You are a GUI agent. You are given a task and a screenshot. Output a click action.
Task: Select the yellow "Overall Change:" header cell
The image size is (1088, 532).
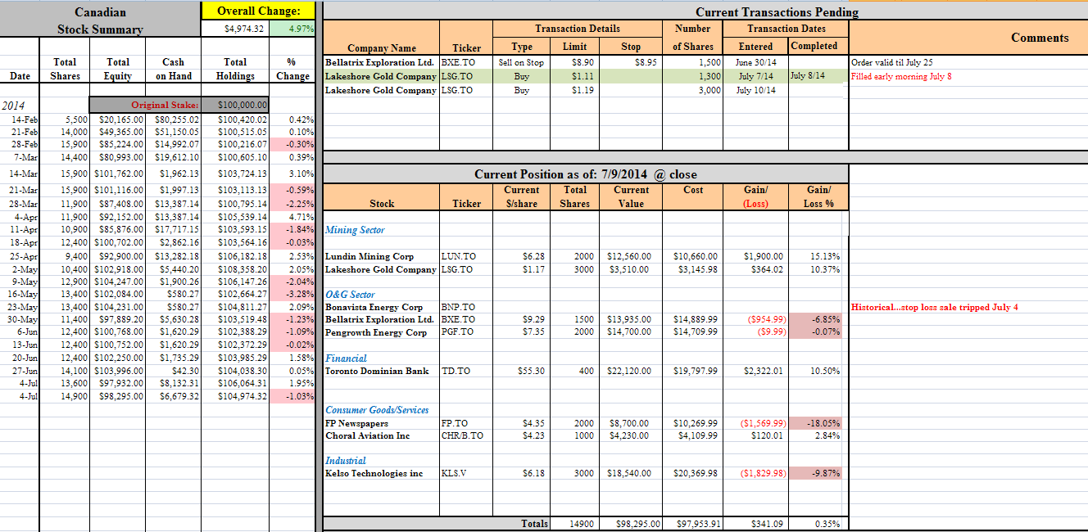click(258, 11)
